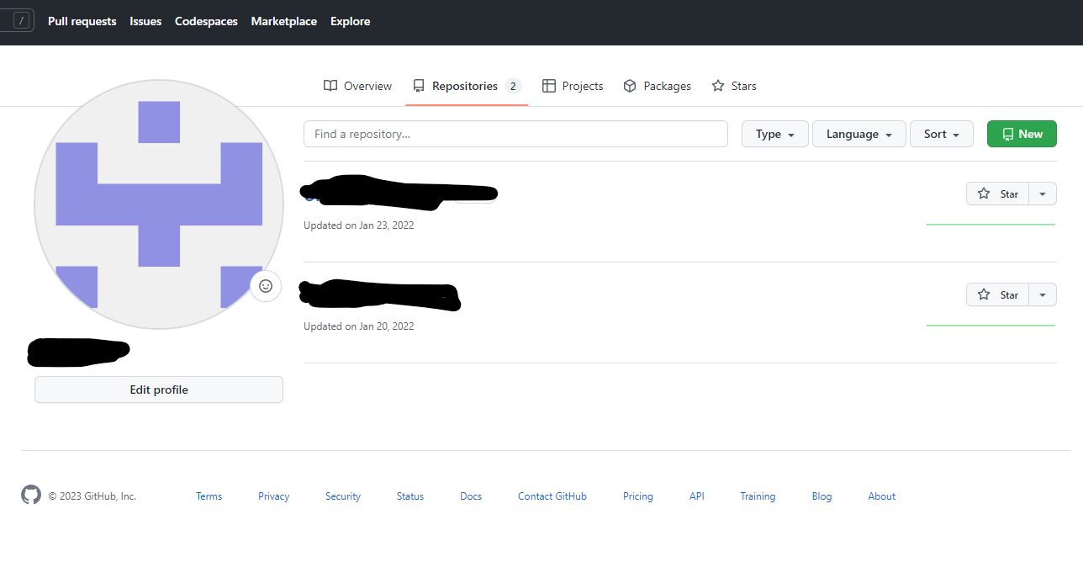The image size is (1083, 562).
Task: Open the Docs footer link
Action: tap(471, 496)
